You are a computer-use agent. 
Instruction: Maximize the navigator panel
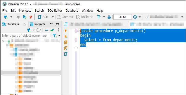point(57,24)
